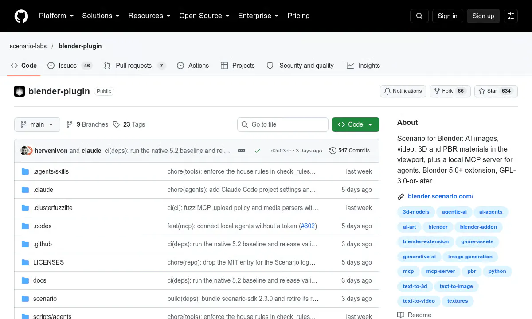The width and height of the screenshot is (532, 319).
Task: Click the commit details ellipsis icon
Action: [x=242, y=151]
